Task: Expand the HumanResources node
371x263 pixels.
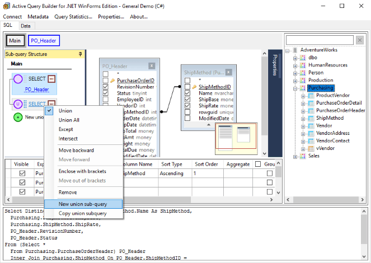Action: [x=295, y=65]
